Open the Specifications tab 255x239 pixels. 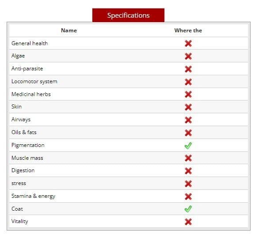(x=128, y=15)
